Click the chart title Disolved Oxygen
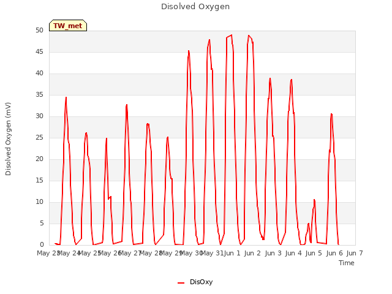The image size is (392, 294). click(x=195, y=7)
